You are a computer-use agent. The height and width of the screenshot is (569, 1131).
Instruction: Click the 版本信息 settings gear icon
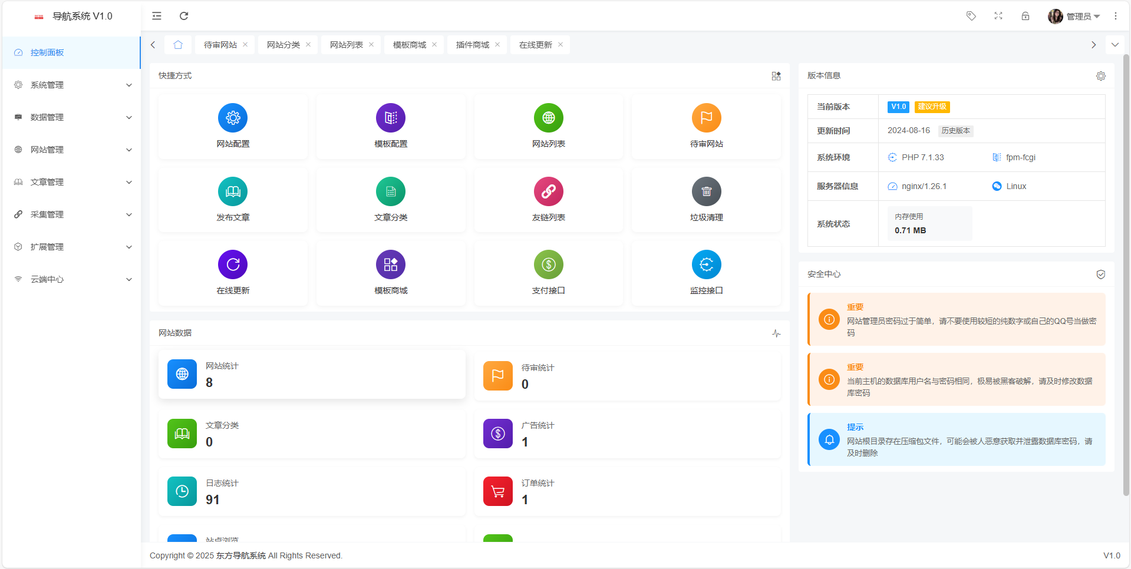(x=1101, y=76)
